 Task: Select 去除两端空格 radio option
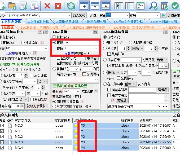[x=130, y=43]
